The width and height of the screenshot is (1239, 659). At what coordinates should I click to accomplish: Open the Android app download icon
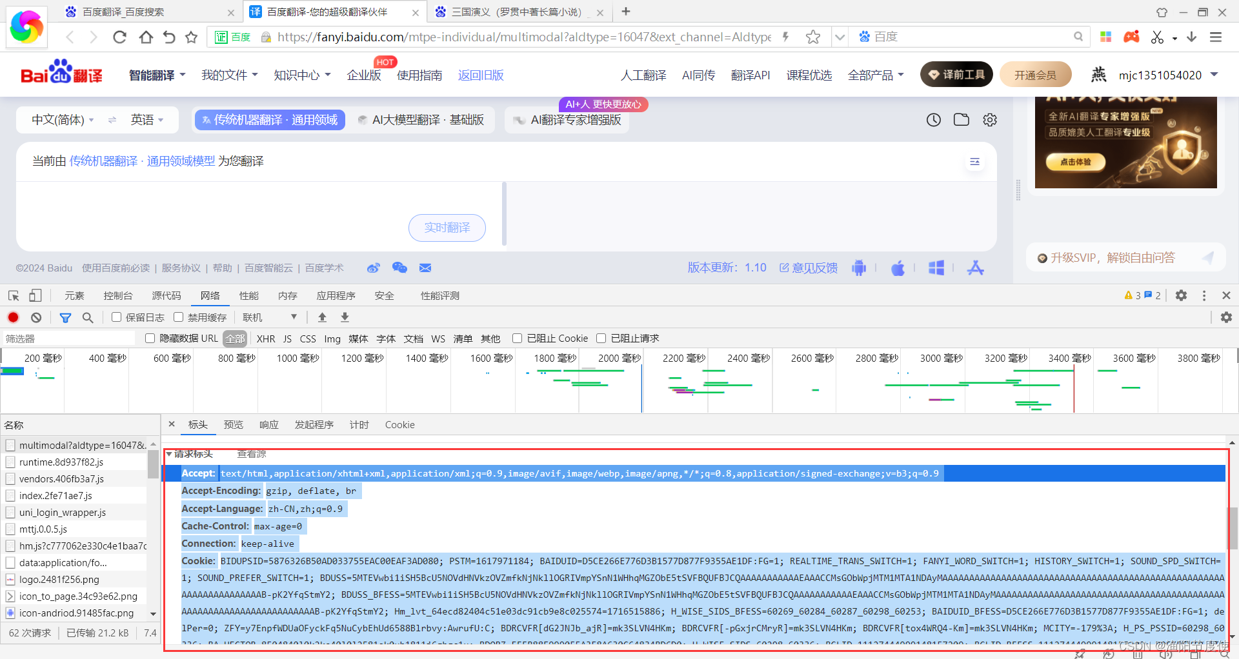[859, 268]
